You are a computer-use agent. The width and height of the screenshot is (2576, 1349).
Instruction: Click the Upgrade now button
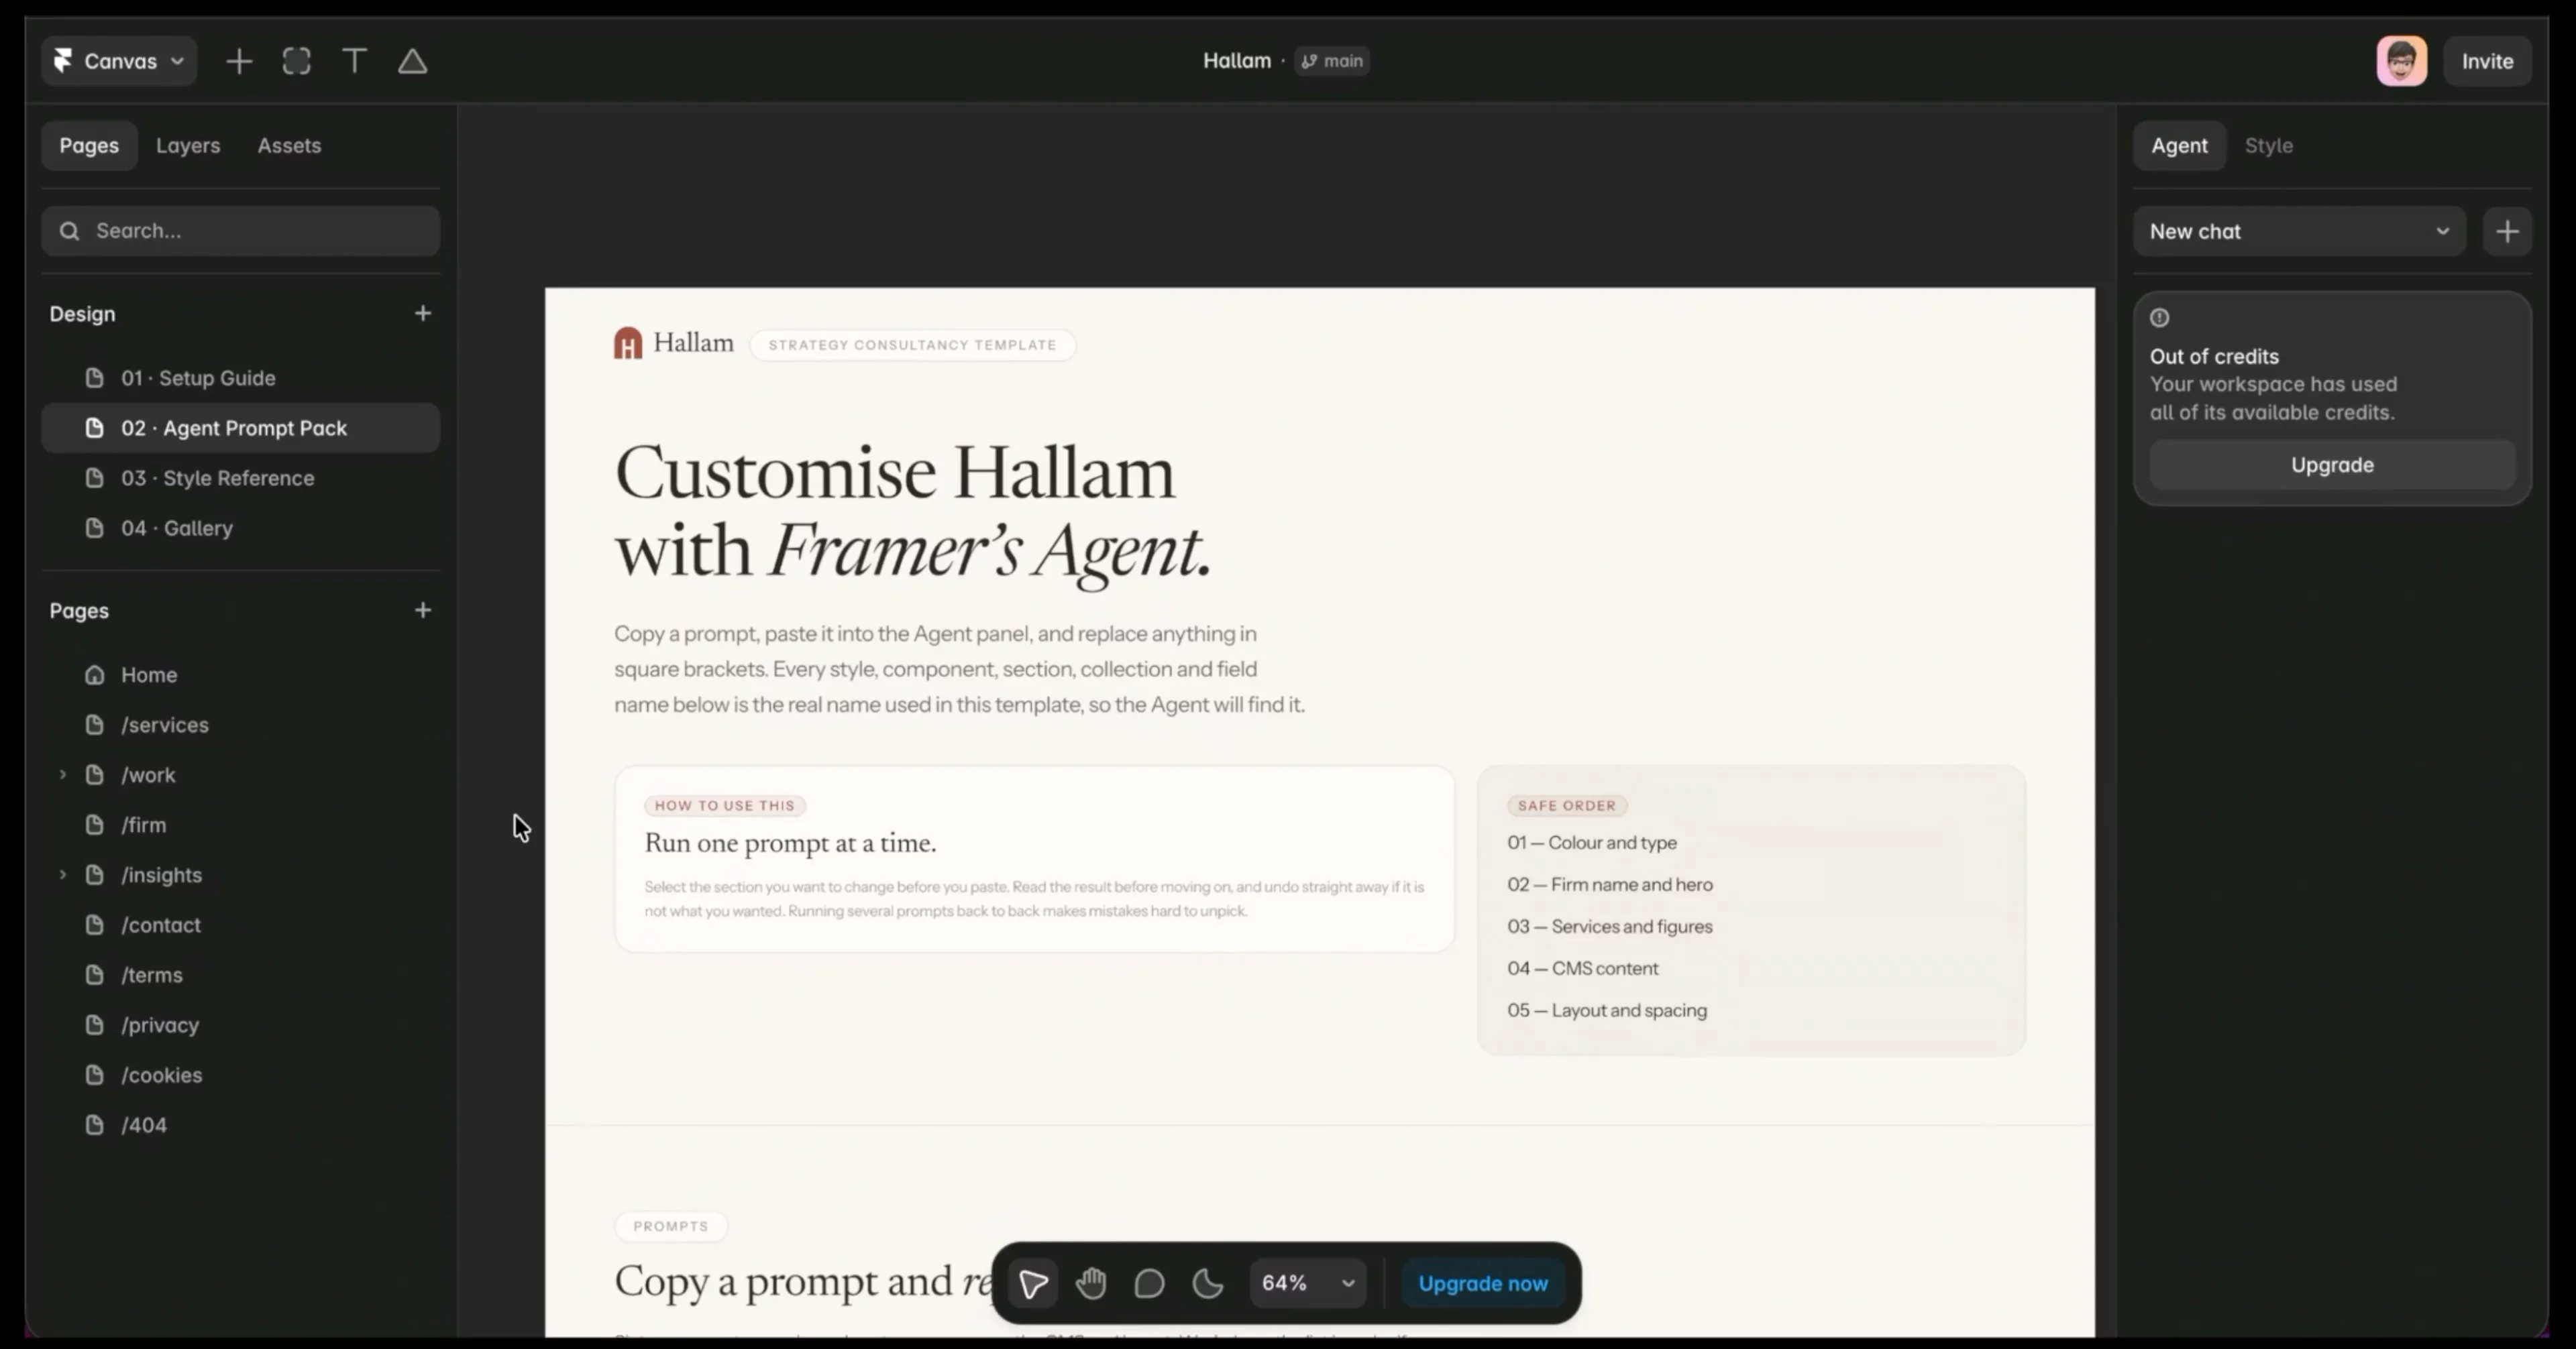coord(1482,1283)
